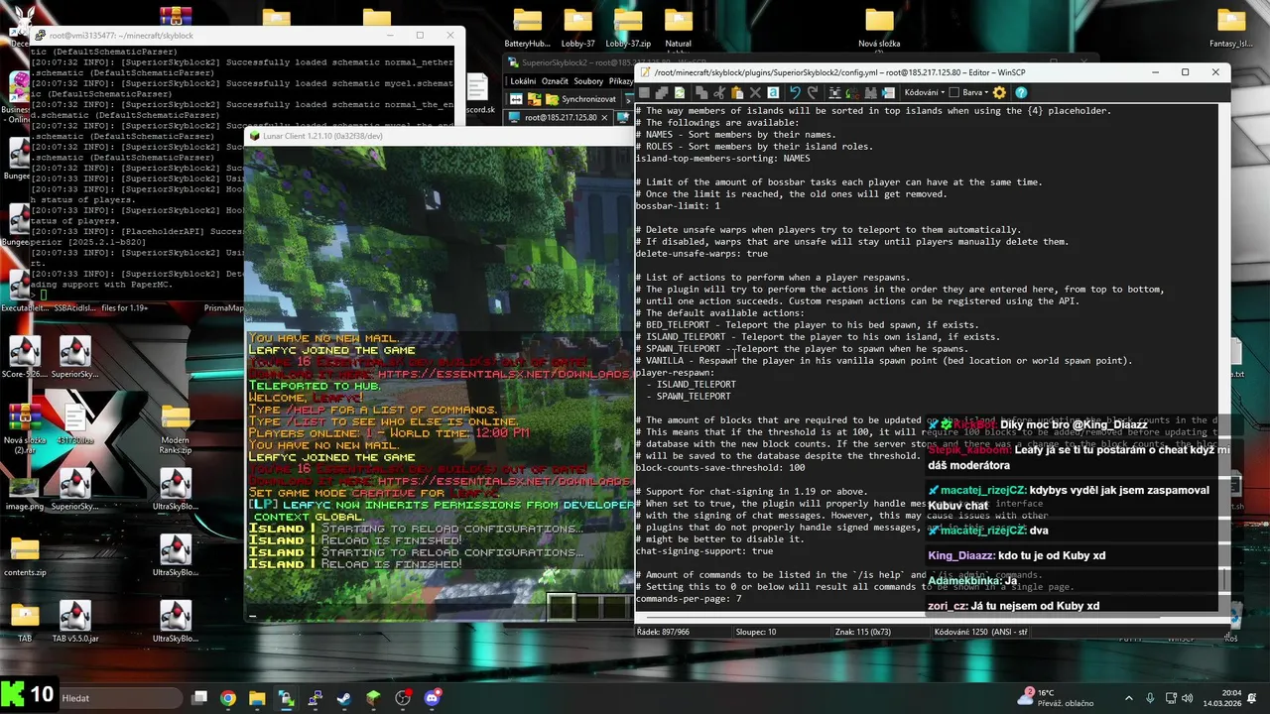Click 'delete-unsafe-warps: true' line in editor
This screenshot has width=1270, height=714.
(701, 254)
